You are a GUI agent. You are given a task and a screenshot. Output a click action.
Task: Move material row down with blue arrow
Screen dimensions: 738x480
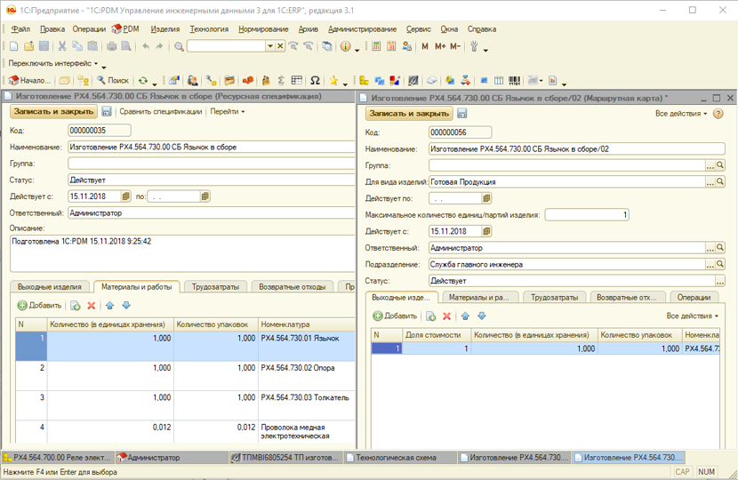126,306
